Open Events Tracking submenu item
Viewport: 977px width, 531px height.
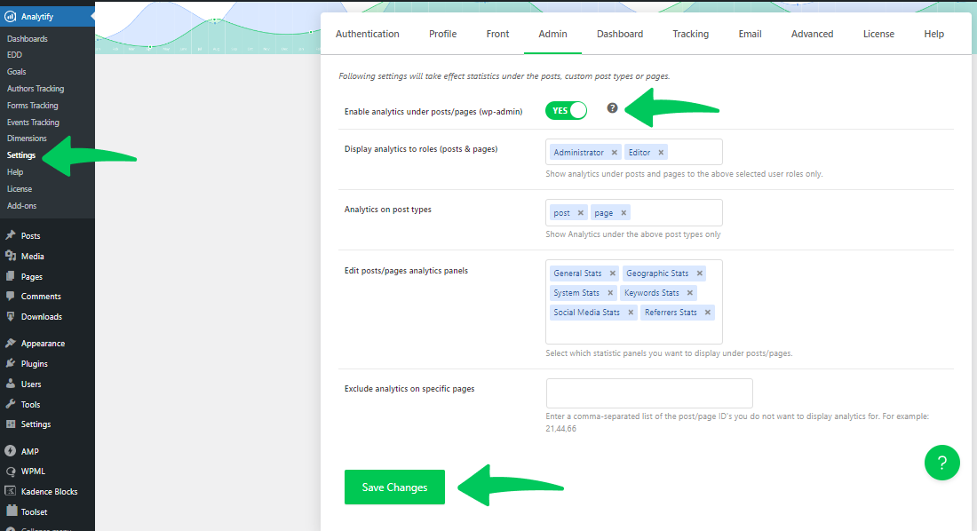coord(33,123)
